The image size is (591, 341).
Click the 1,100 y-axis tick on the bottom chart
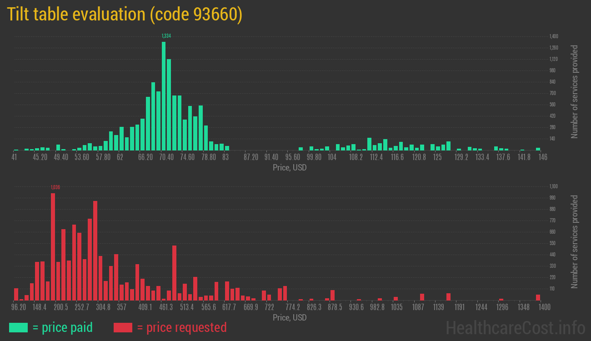(x=554, y=186)
